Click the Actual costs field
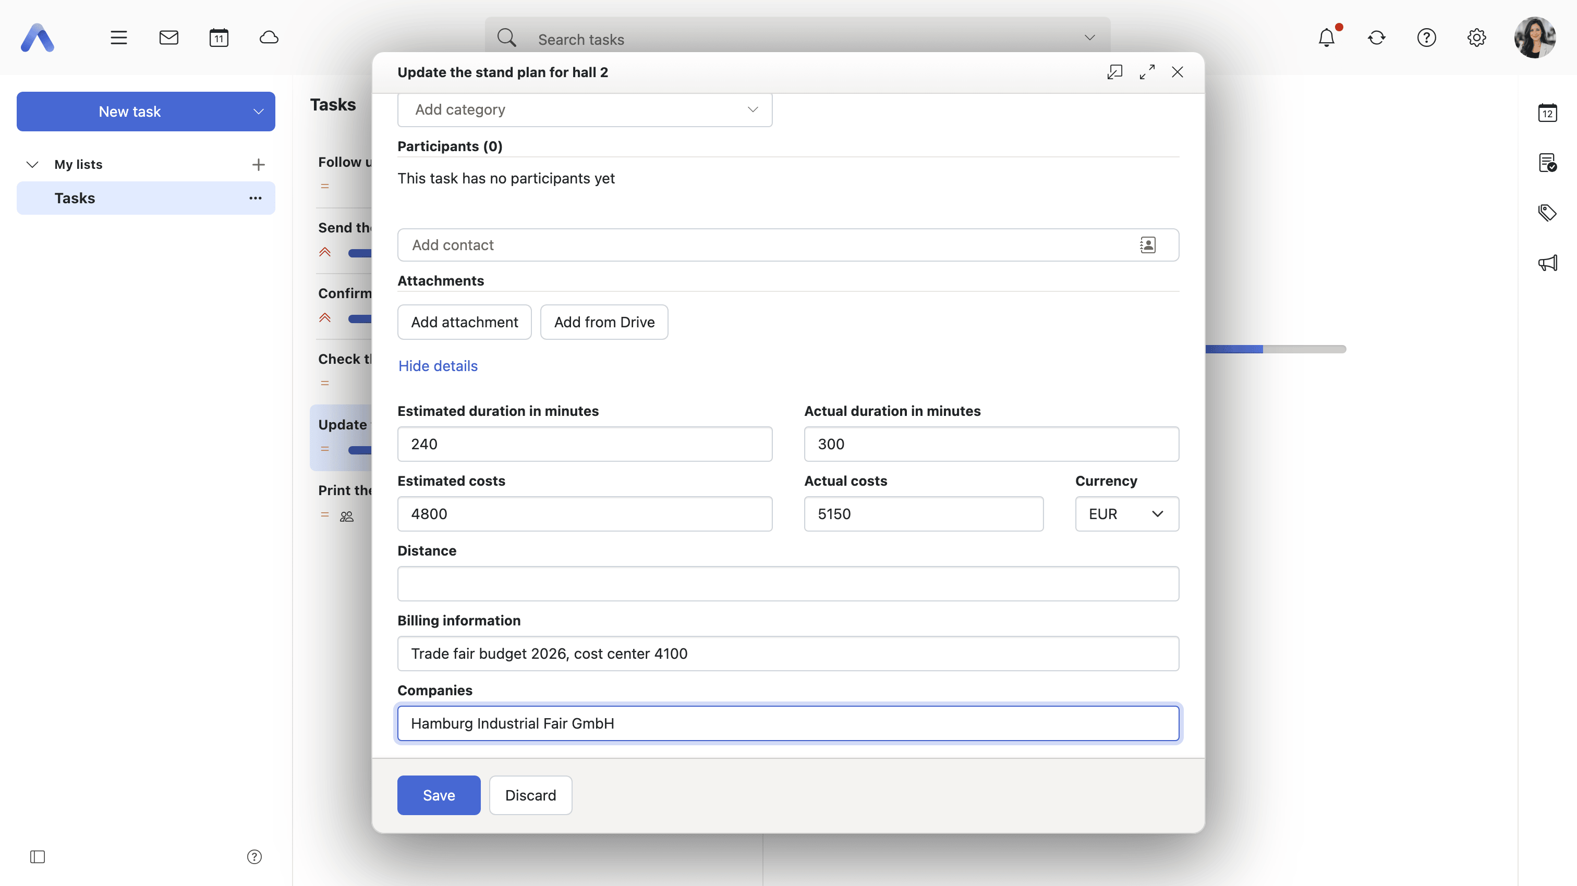The image size is (1577, 886). [924, 514]
